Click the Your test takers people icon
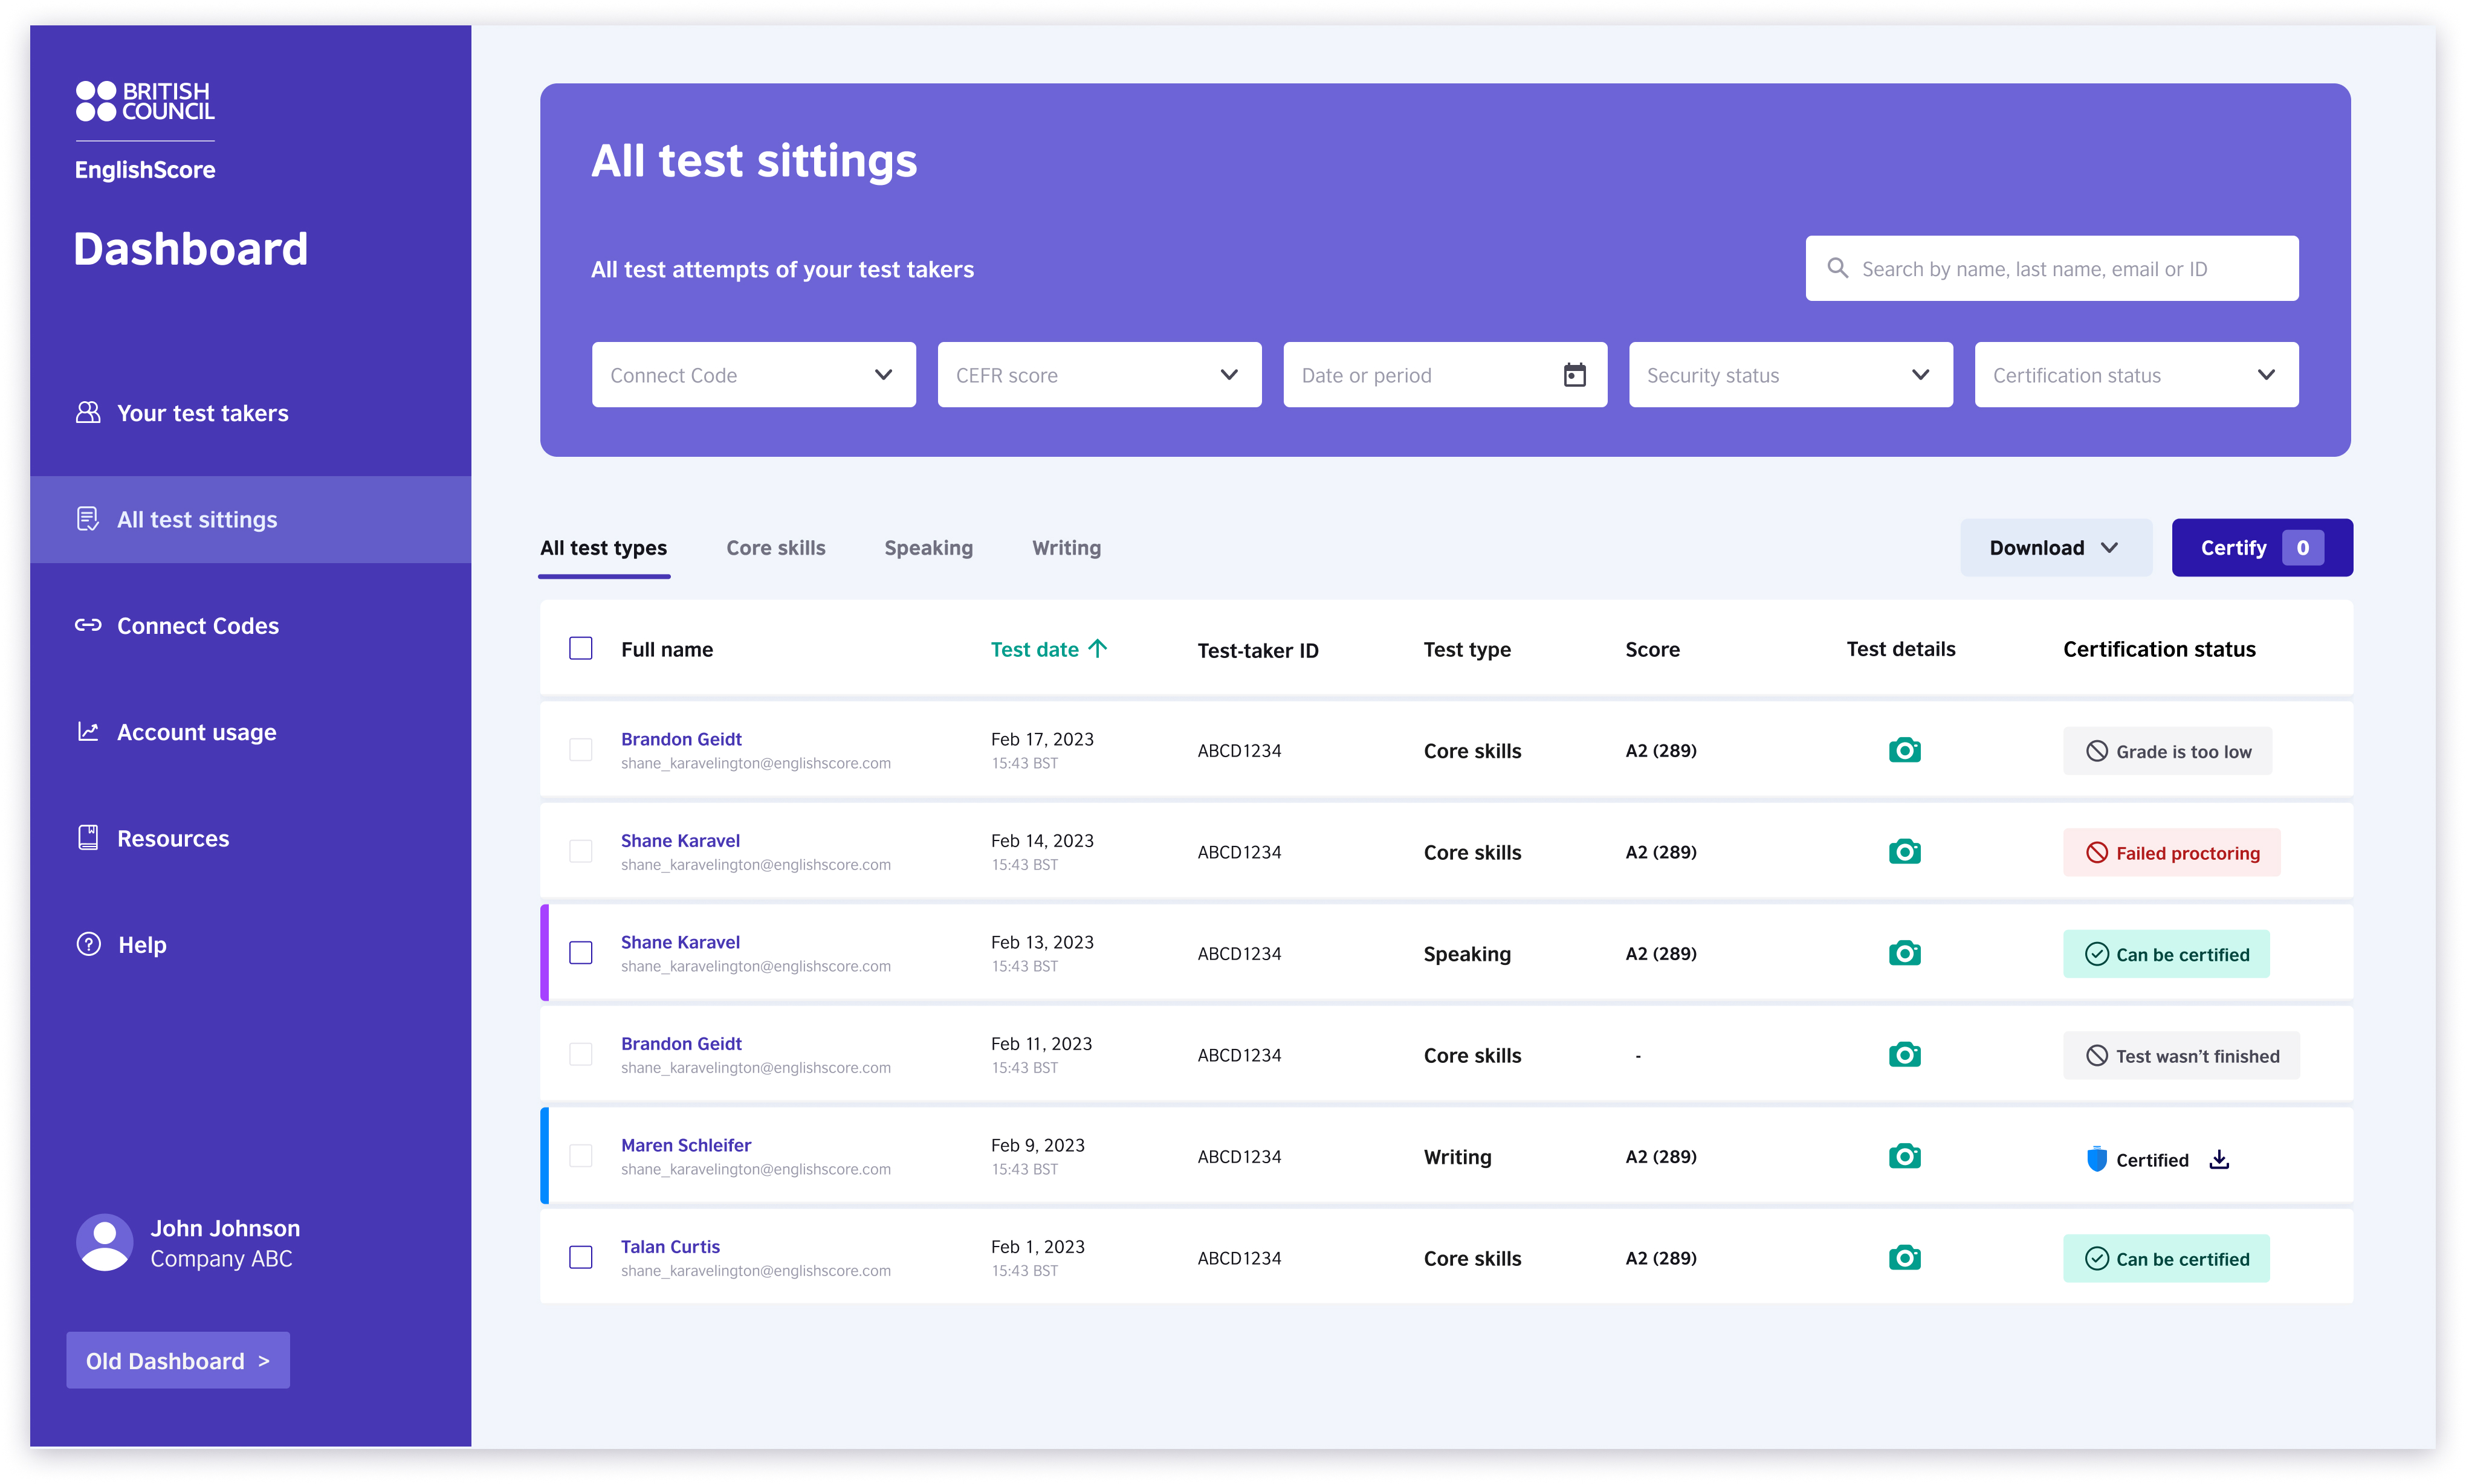 pos(88,412)
